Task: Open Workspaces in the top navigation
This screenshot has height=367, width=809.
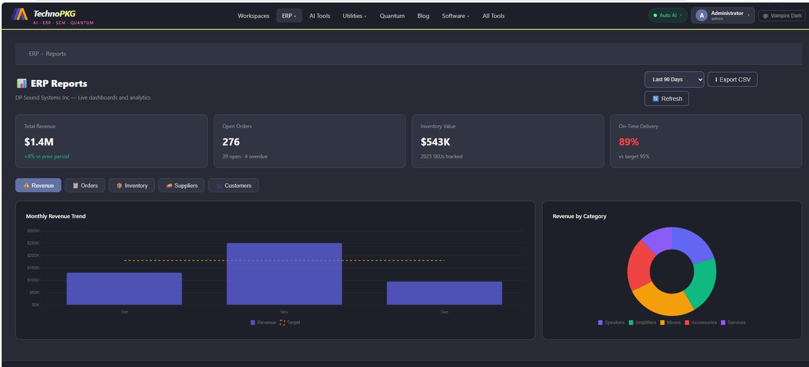Action: pos(253,16)
